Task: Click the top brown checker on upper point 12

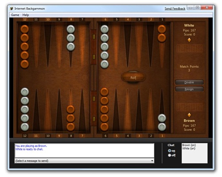Action: [x=24, y=29]
